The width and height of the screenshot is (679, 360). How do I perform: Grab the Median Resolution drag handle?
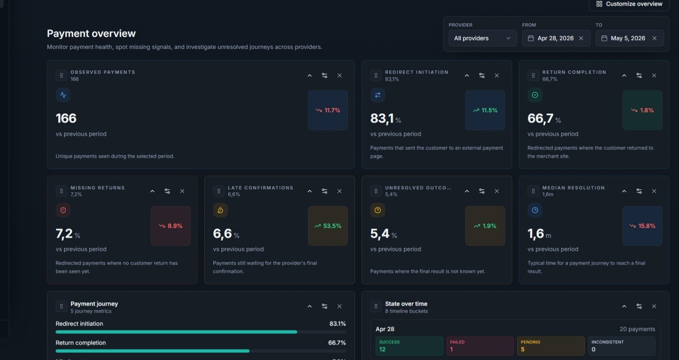[533, 191]
